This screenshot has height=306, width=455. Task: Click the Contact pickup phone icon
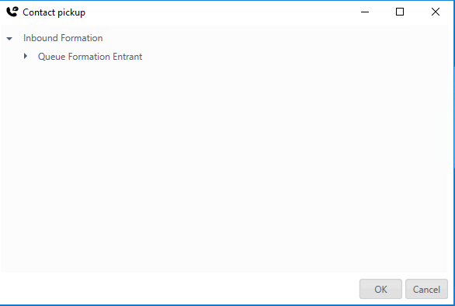pos(12,12)
